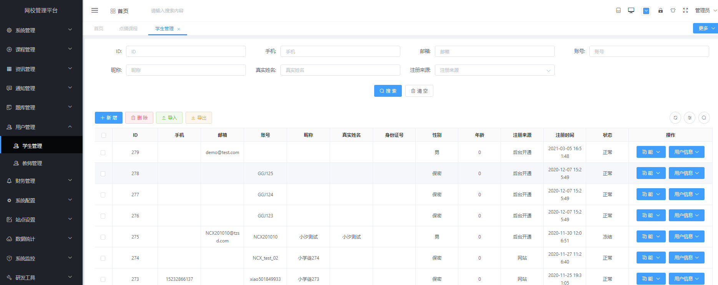Viewport: 718px width, 285px height.
Task: Expand 站点设置 sidebar menu
Action: pos(41,219)
